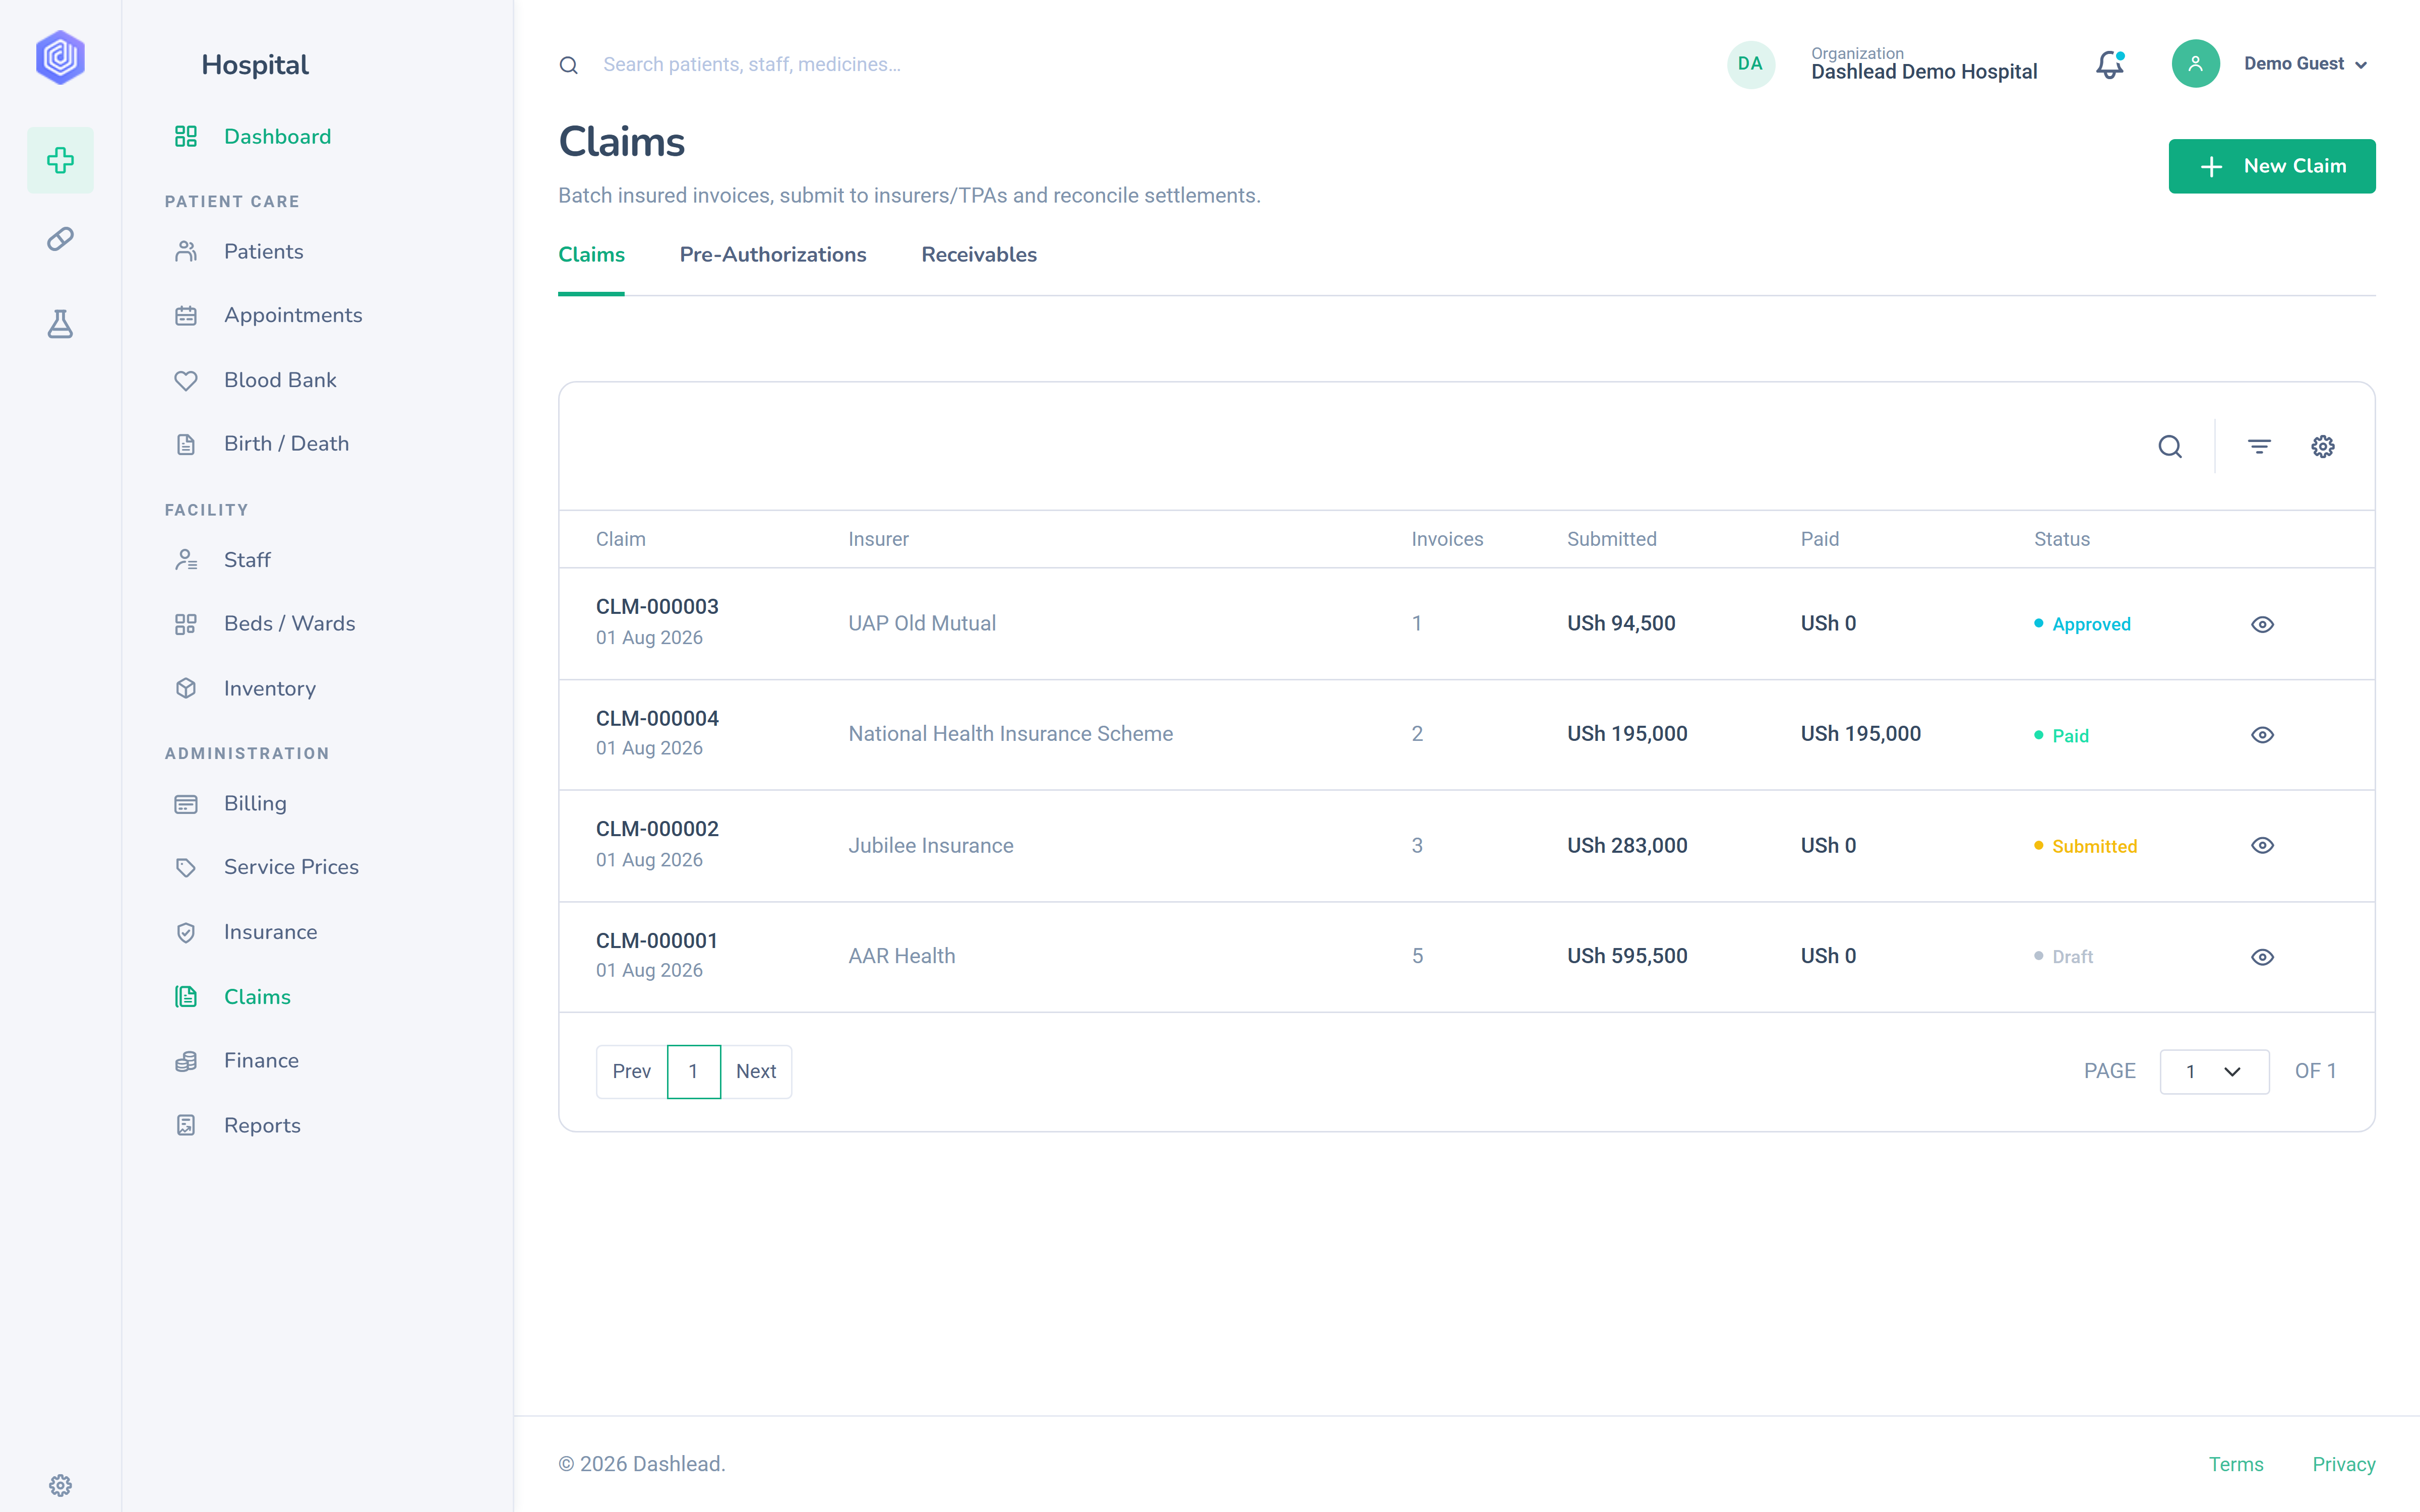Switch to the Pre-Authorizations tab
The image size is (2420, 1512).
[x=773, y=254]
